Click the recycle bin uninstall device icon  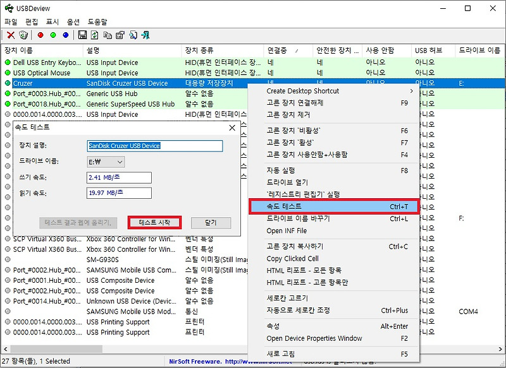click(x=23, y=35)
